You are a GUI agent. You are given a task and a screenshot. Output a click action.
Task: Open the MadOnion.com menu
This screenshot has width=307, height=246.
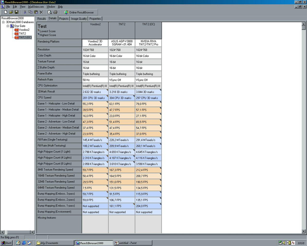36,7
